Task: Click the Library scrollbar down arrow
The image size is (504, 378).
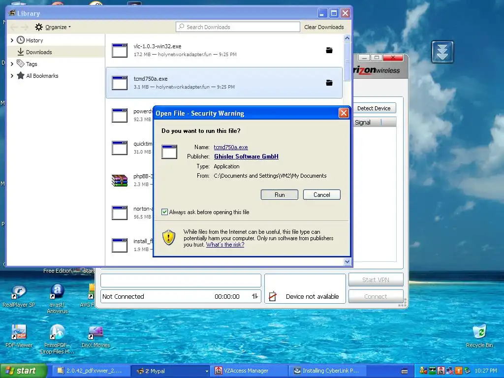Action: point(347,262)
